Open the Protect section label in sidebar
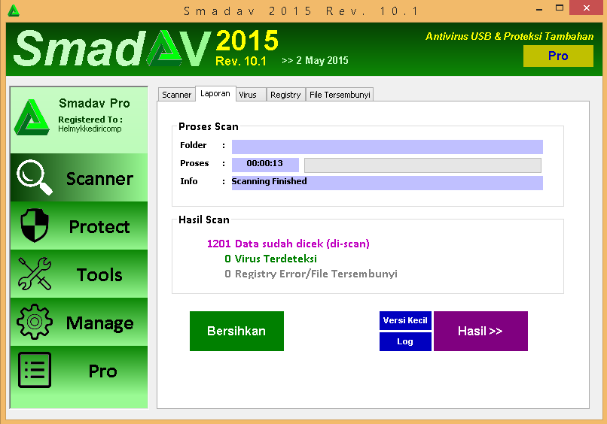Viewport: 607px width, 424px height. tap(99, 226)
